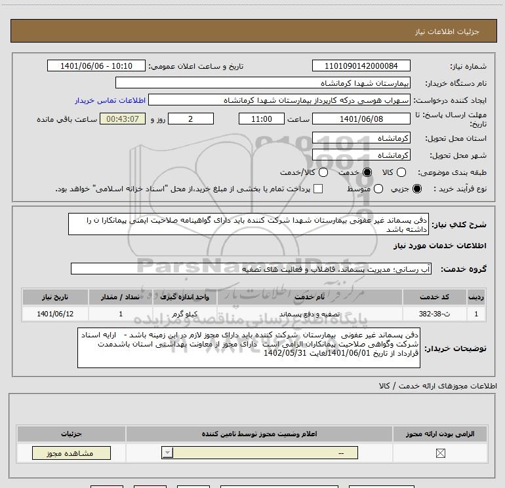This screenshot has width=505, height=488.
Task: Select the جزیی purchase type radio
Action: (x=416, y=189)
